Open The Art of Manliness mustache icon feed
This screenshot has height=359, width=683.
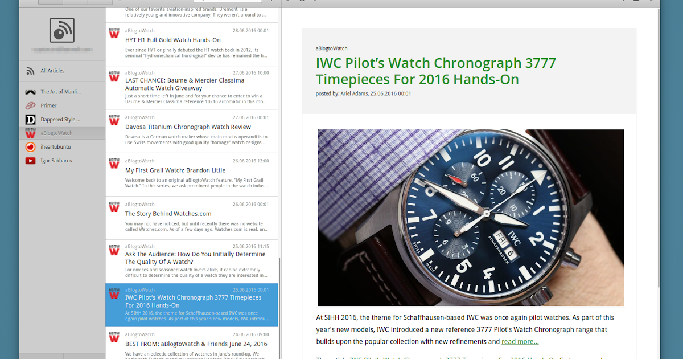30,92
